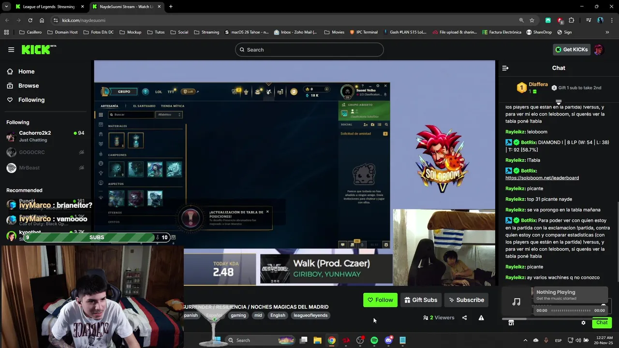Follow the NaydeSuomi channel

tap(380, 300)
